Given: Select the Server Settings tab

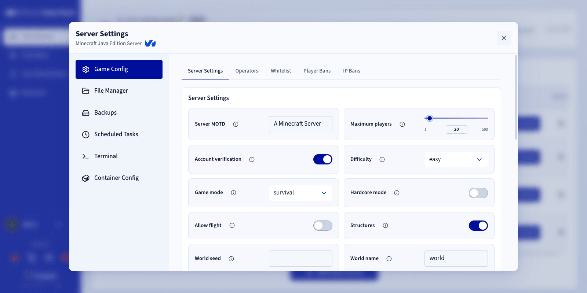Looking at the screenshot, I should point(205,71).
